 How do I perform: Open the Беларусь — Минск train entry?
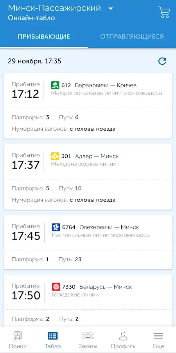[x=88, y=300]
